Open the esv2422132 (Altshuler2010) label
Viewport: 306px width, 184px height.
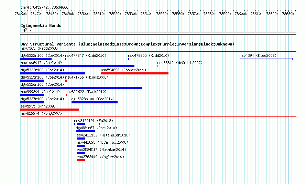(x=103, y=135)
